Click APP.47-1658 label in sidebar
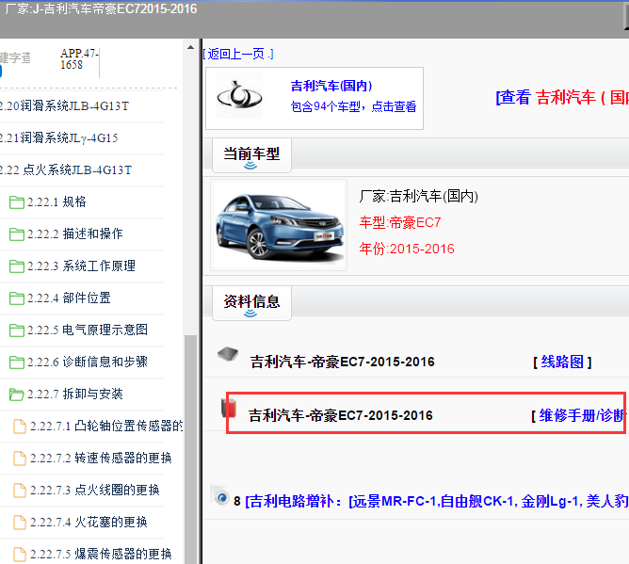This screenshot has width=629, height=564. coord(79,59)
